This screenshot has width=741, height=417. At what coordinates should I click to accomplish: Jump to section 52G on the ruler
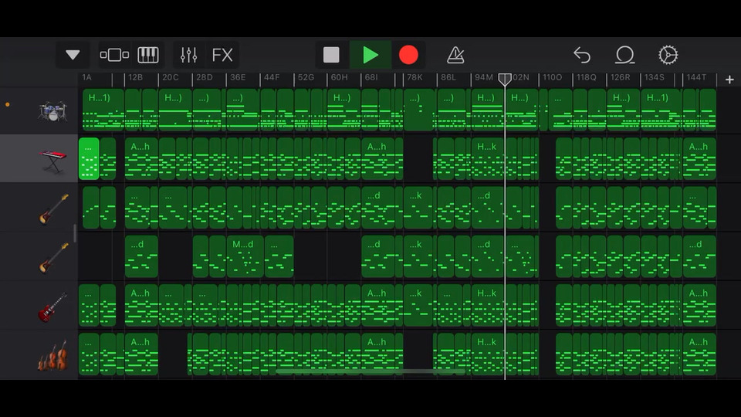click(306, 77)
